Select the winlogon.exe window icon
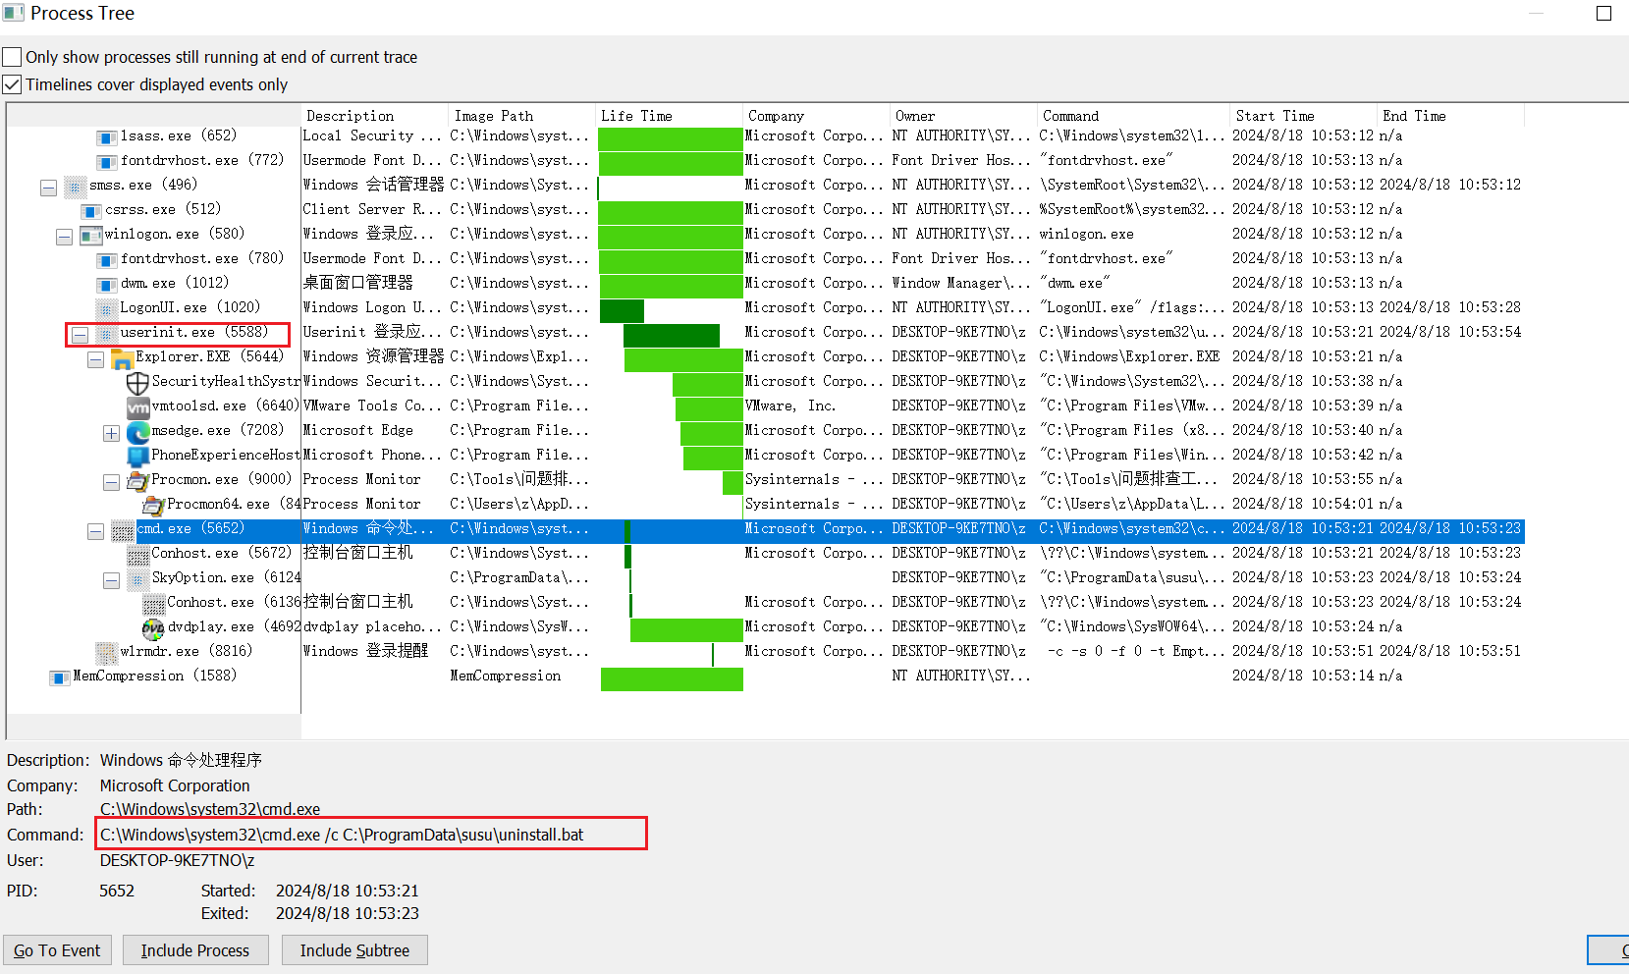Image resolution: width=1629 pixels, height=974 pixels. (x=91, y=235)
